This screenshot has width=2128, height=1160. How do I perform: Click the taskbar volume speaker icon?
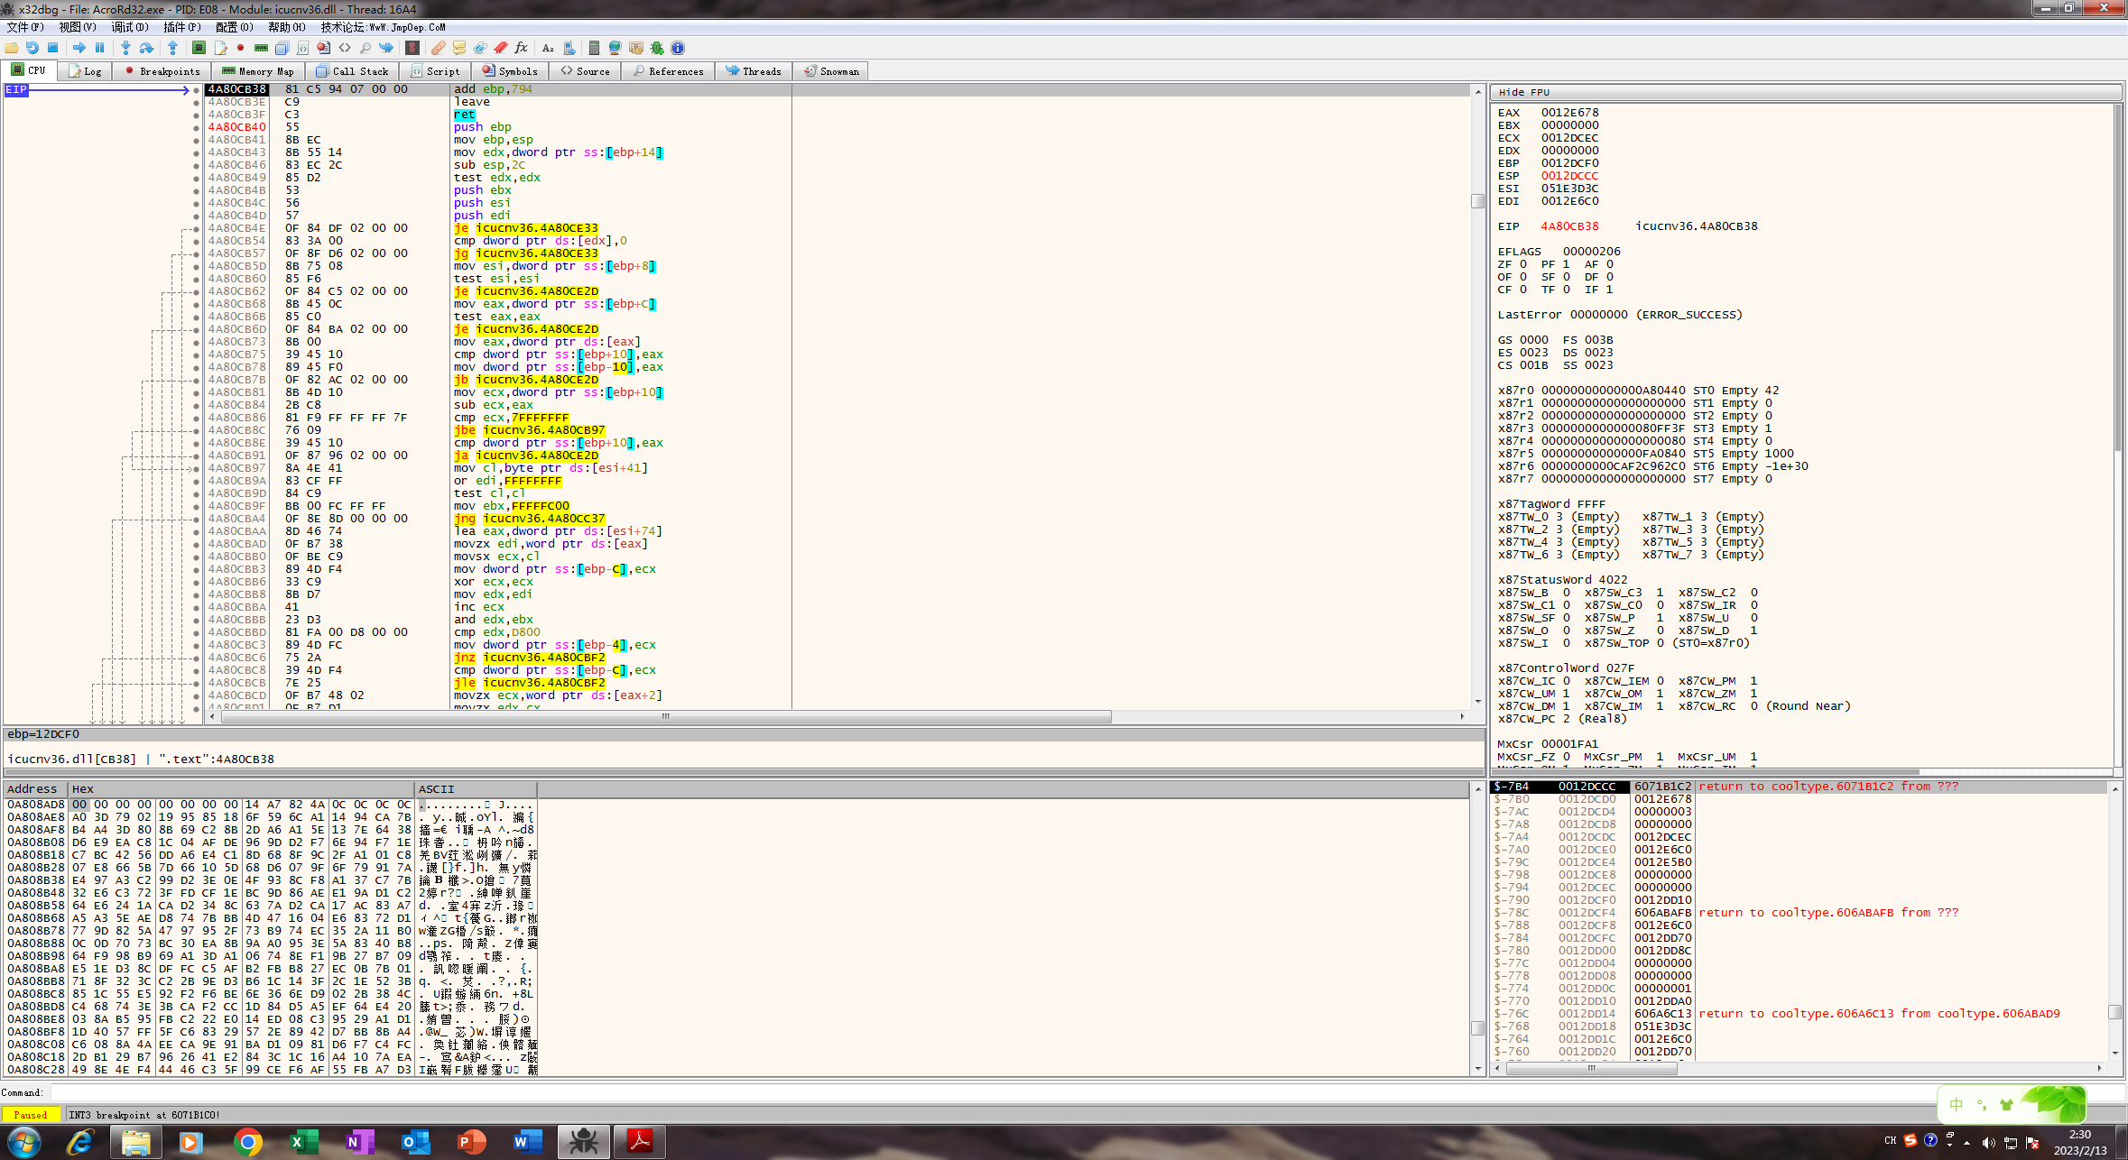(x=1988, y=1142)
